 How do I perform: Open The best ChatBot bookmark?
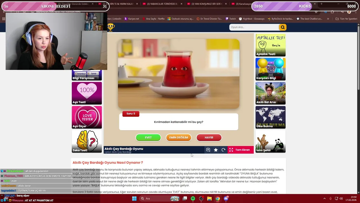point(309,19)
